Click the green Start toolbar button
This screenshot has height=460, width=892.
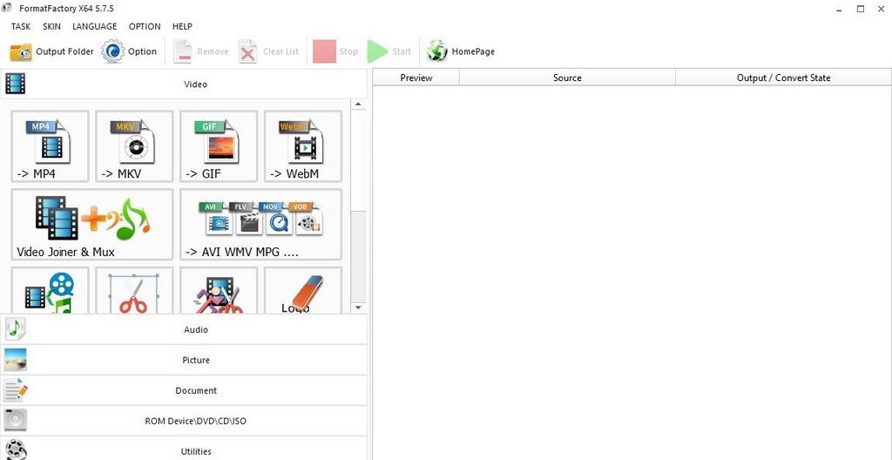coord(389,51)
